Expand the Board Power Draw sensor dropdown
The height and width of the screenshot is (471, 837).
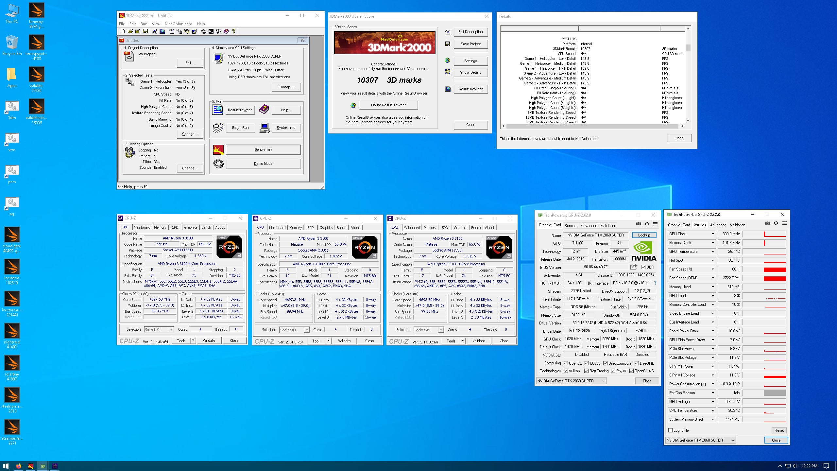pyautogui.click(x=713, y=331)
